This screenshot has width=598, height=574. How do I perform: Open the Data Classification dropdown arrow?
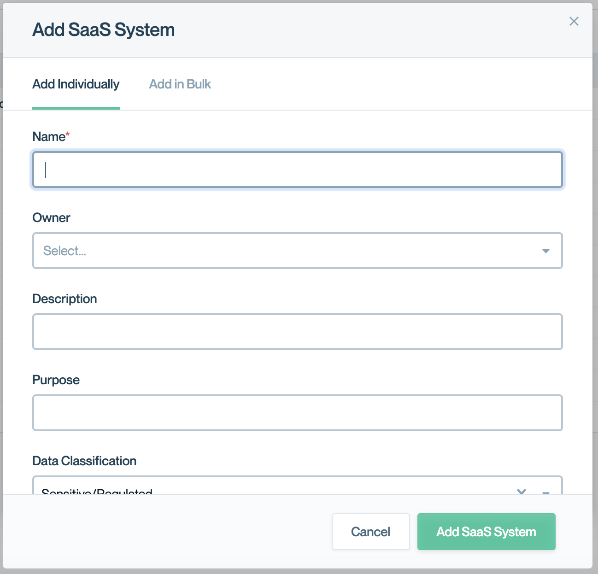(546, 492)
